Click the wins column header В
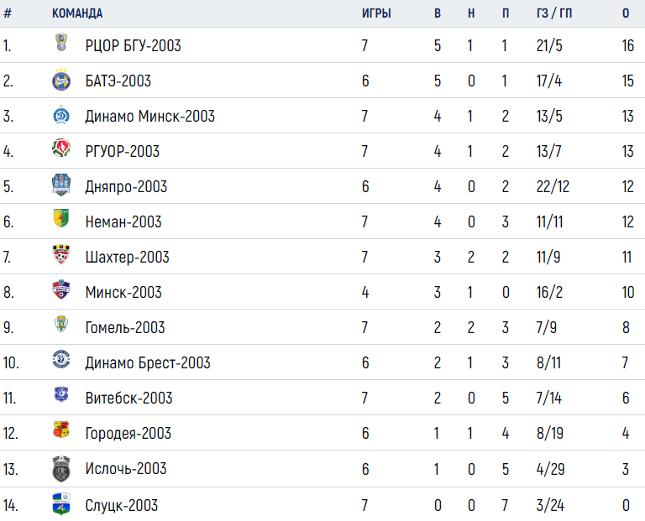This screenshot has width=645, height=521. coord(438,13)
